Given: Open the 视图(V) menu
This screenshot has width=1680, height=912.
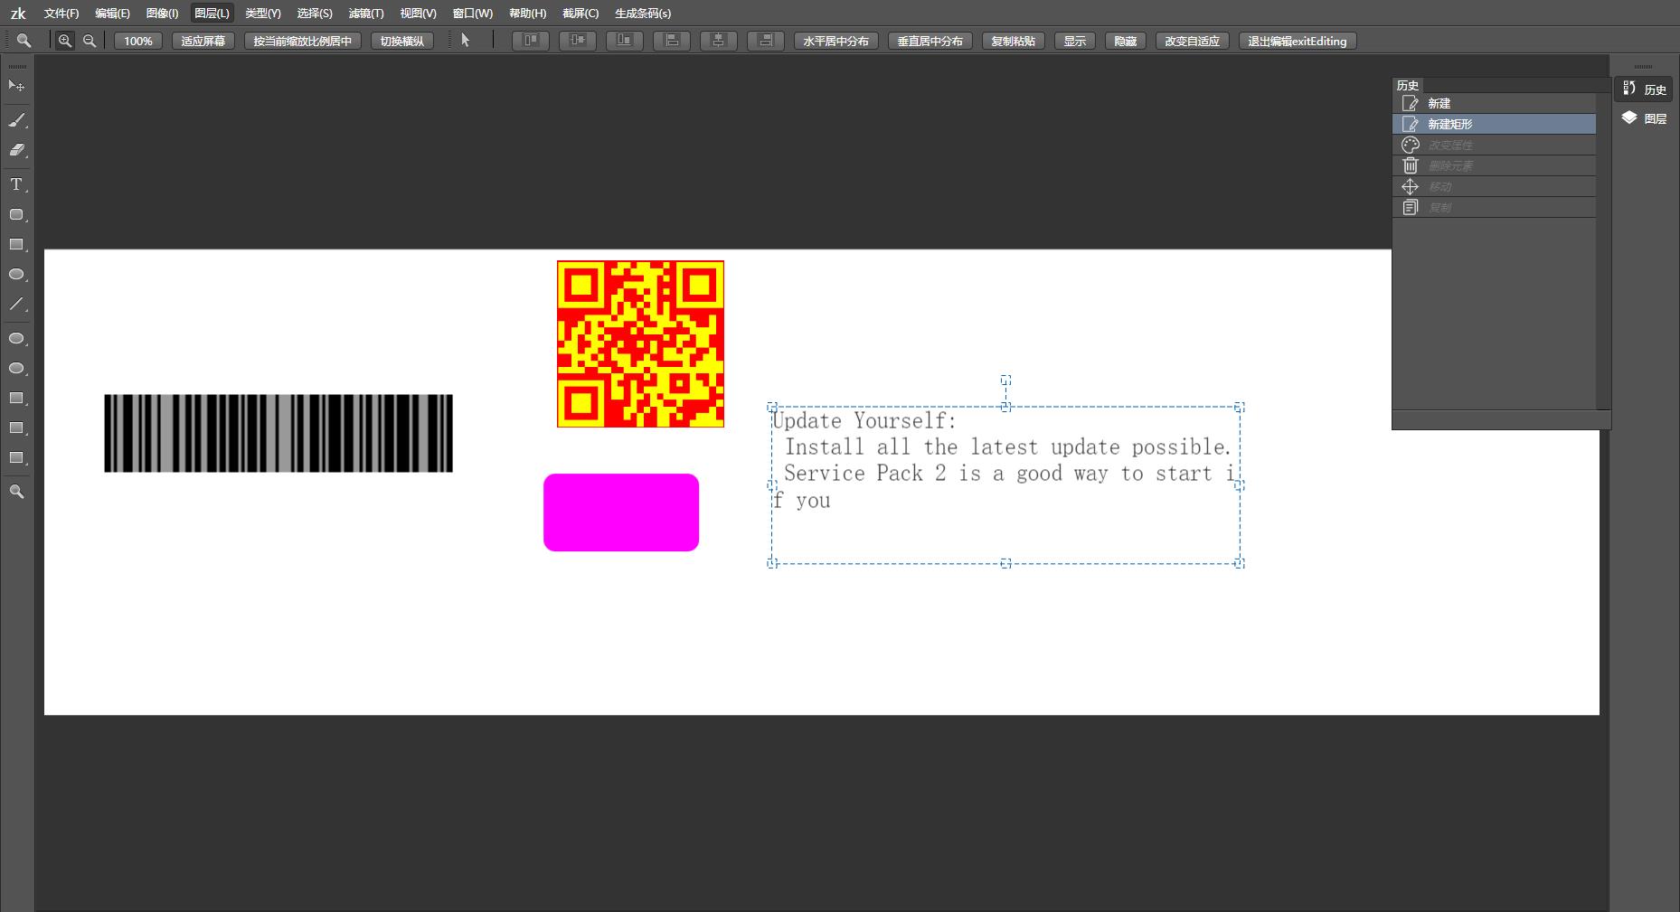Looking at the screenshot, I should (418, 14).
